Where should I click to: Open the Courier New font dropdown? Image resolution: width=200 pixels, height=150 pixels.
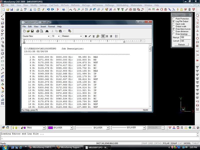(x=48, y=36)
